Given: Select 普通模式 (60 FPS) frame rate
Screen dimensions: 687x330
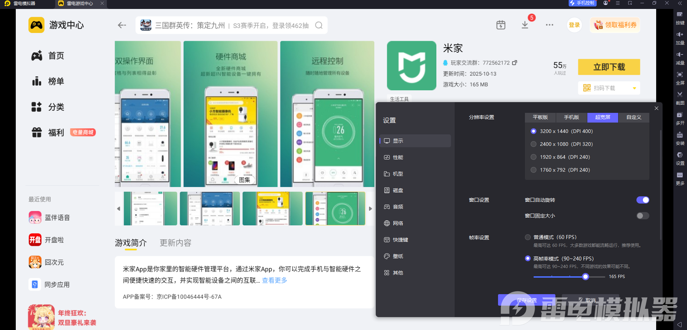Looking at the screenshot, I should (x=527, y=237).
